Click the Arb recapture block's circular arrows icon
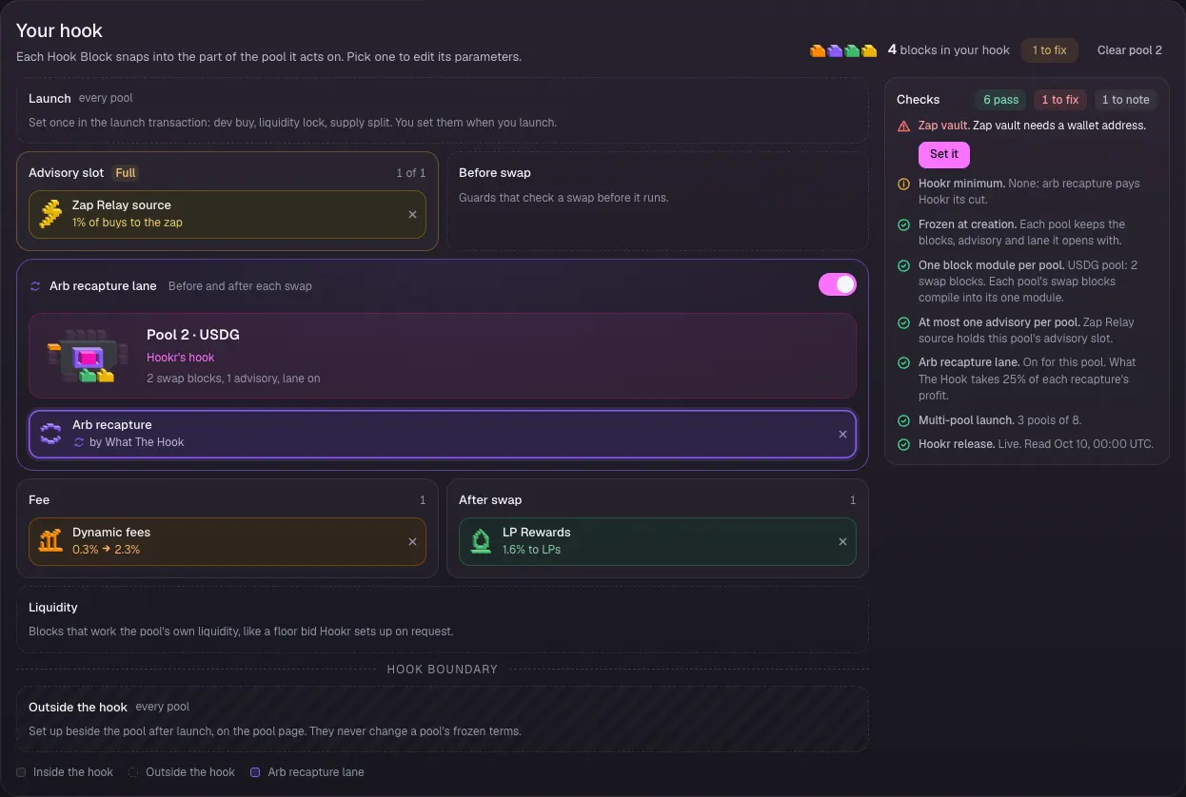The width and height of the screenshot is (1186, 797). click(x=50, y=434)
